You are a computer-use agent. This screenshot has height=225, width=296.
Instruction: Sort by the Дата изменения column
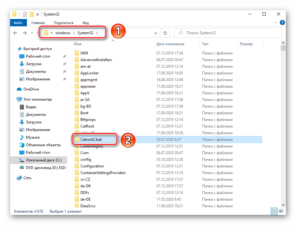click(x=170, y=44)
